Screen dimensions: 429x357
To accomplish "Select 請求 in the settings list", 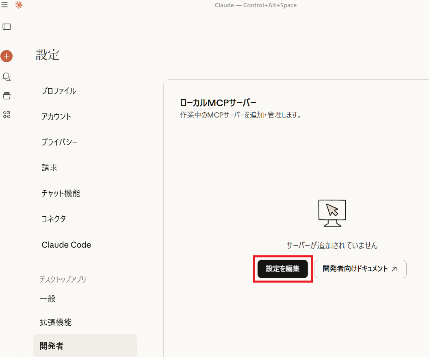I will (x=50, y=168).
